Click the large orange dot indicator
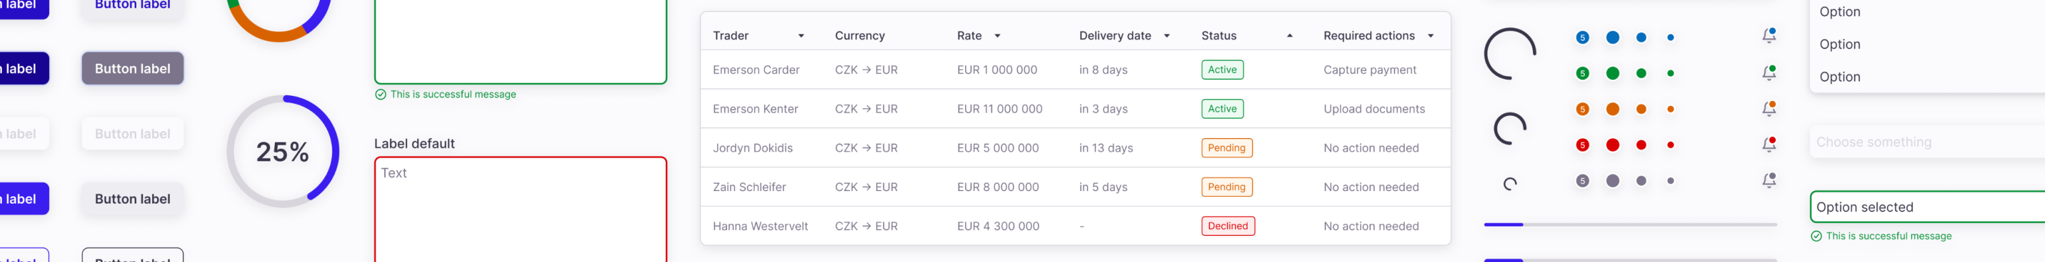 pos(1612,109)
